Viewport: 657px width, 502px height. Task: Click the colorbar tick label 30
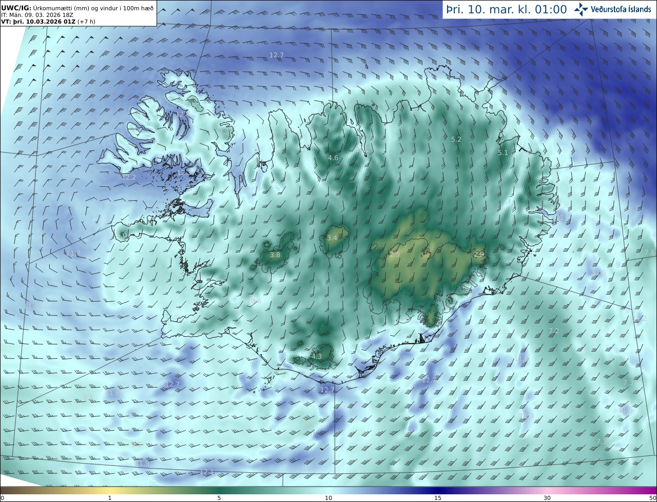[x=547, y=498]
